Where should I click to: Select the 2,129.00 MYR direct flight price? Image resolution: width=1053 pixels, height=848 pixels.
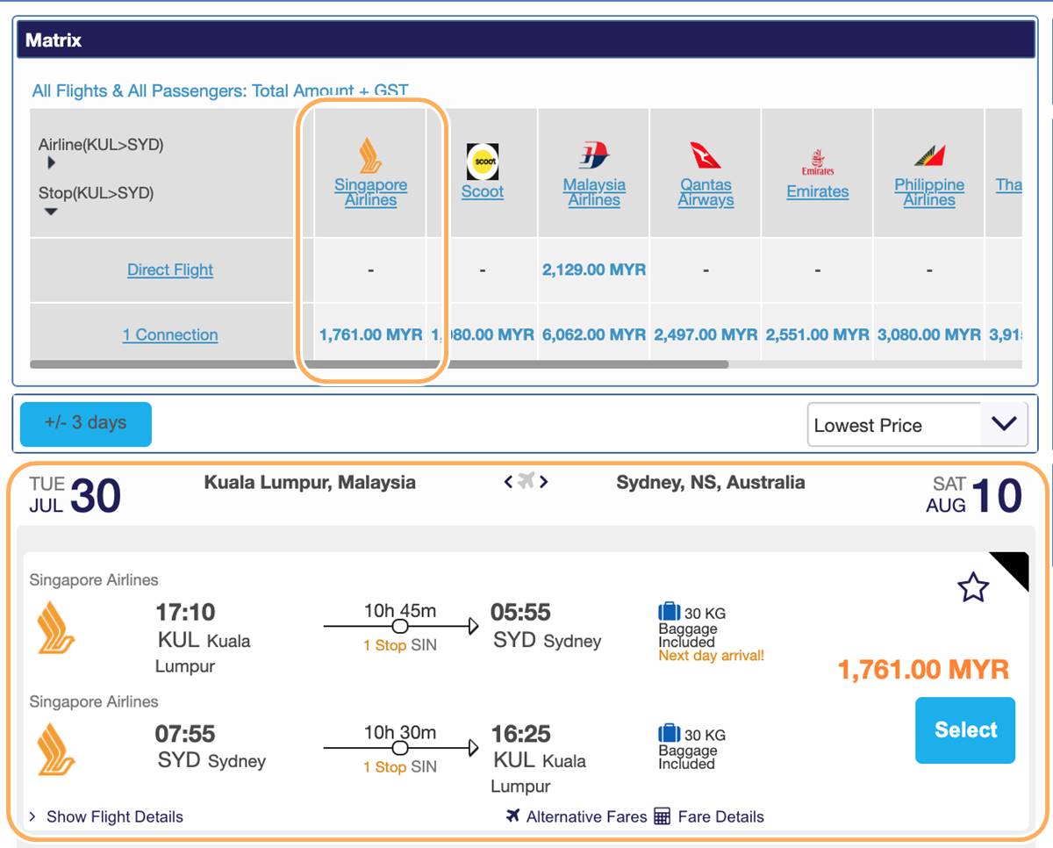click(594, 269)
